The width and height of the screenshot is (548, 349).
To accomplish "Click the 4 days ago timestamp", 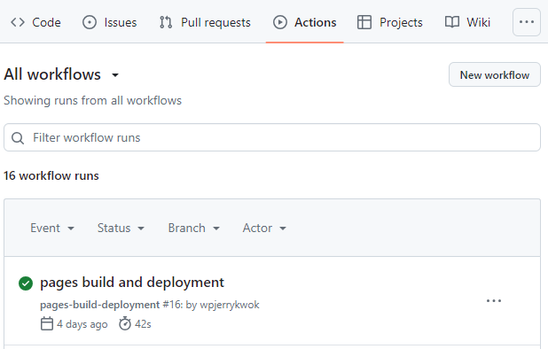I will [x=82, y=324].
